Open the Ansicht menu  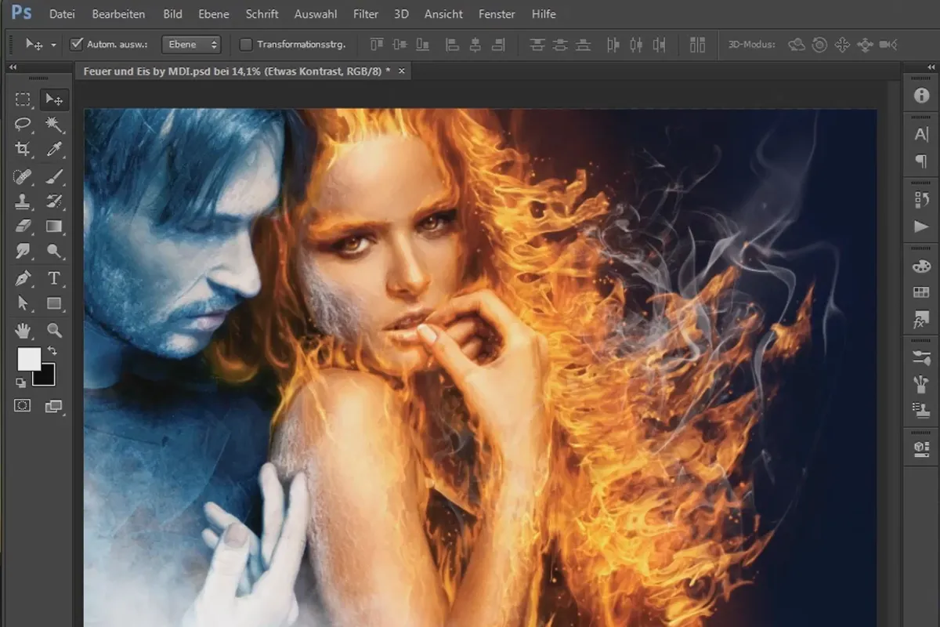[443, 14]
